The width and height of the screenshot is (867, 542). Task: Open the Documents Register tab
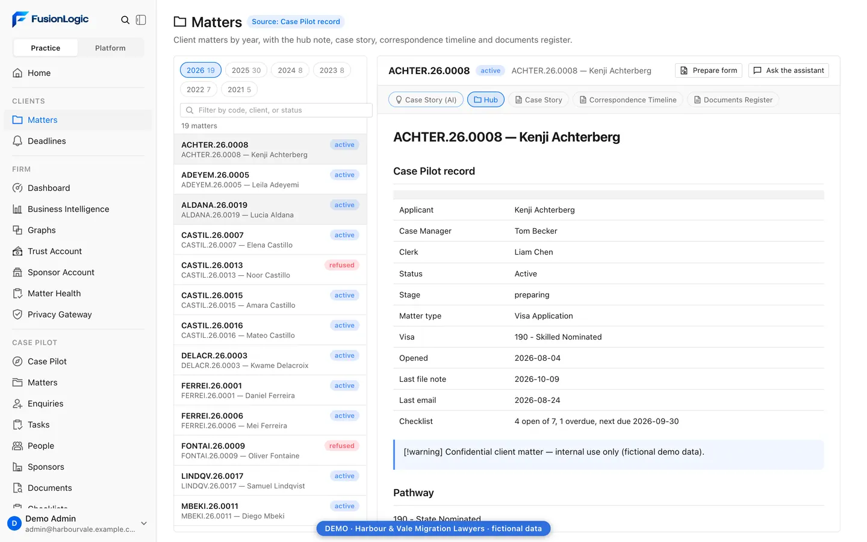733,100
